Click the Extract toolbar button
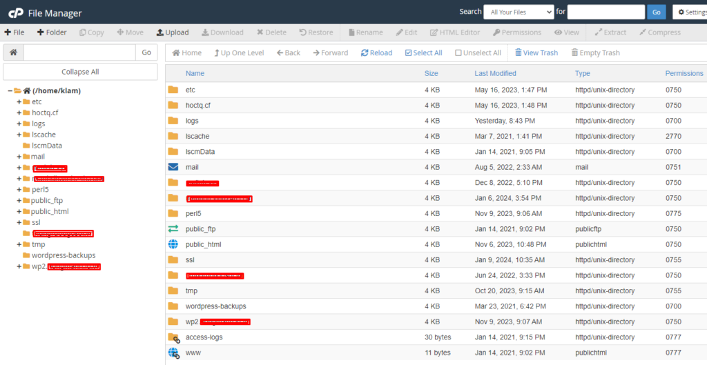 click(x=610, y=32)
